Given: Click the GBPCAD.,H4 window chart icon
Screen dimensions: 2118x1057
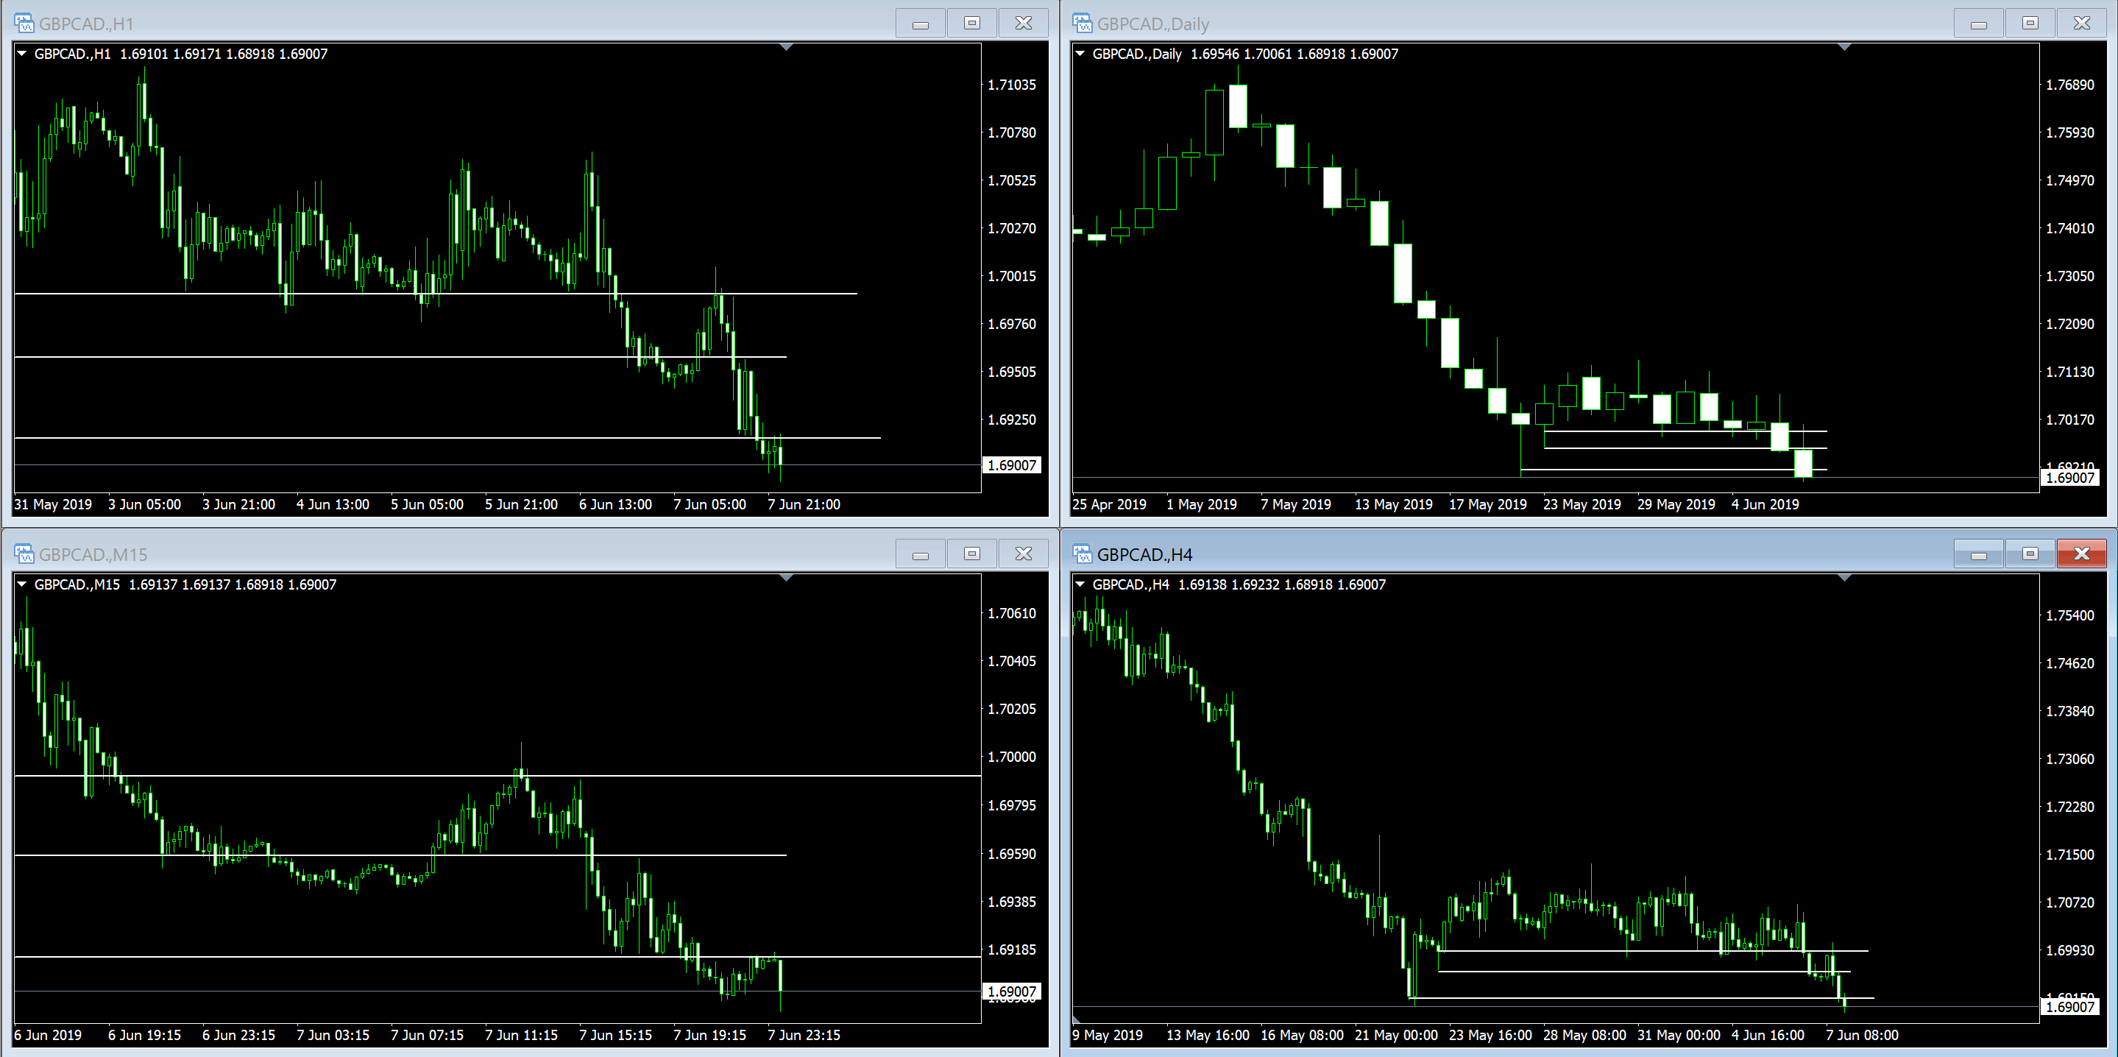Looking at the screenshot, I should [x=1082, y=554].
